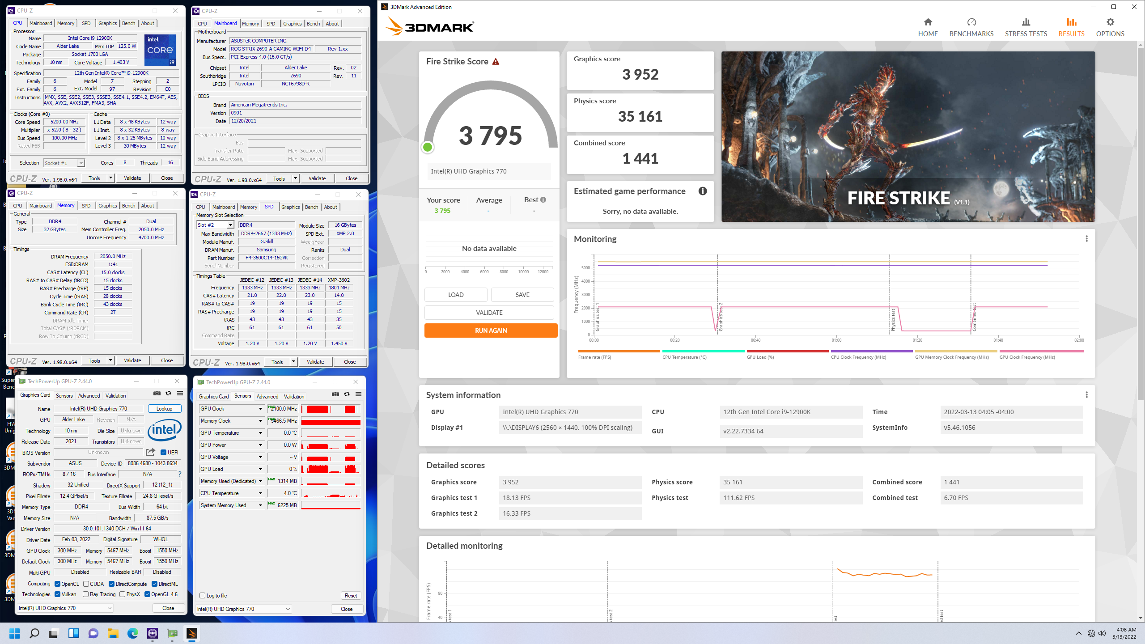Open hamburger menu in GPU-Z Sensors window
Image resolution: width=1145 pixels, height=644 pixels.
(x=358, y=394)
